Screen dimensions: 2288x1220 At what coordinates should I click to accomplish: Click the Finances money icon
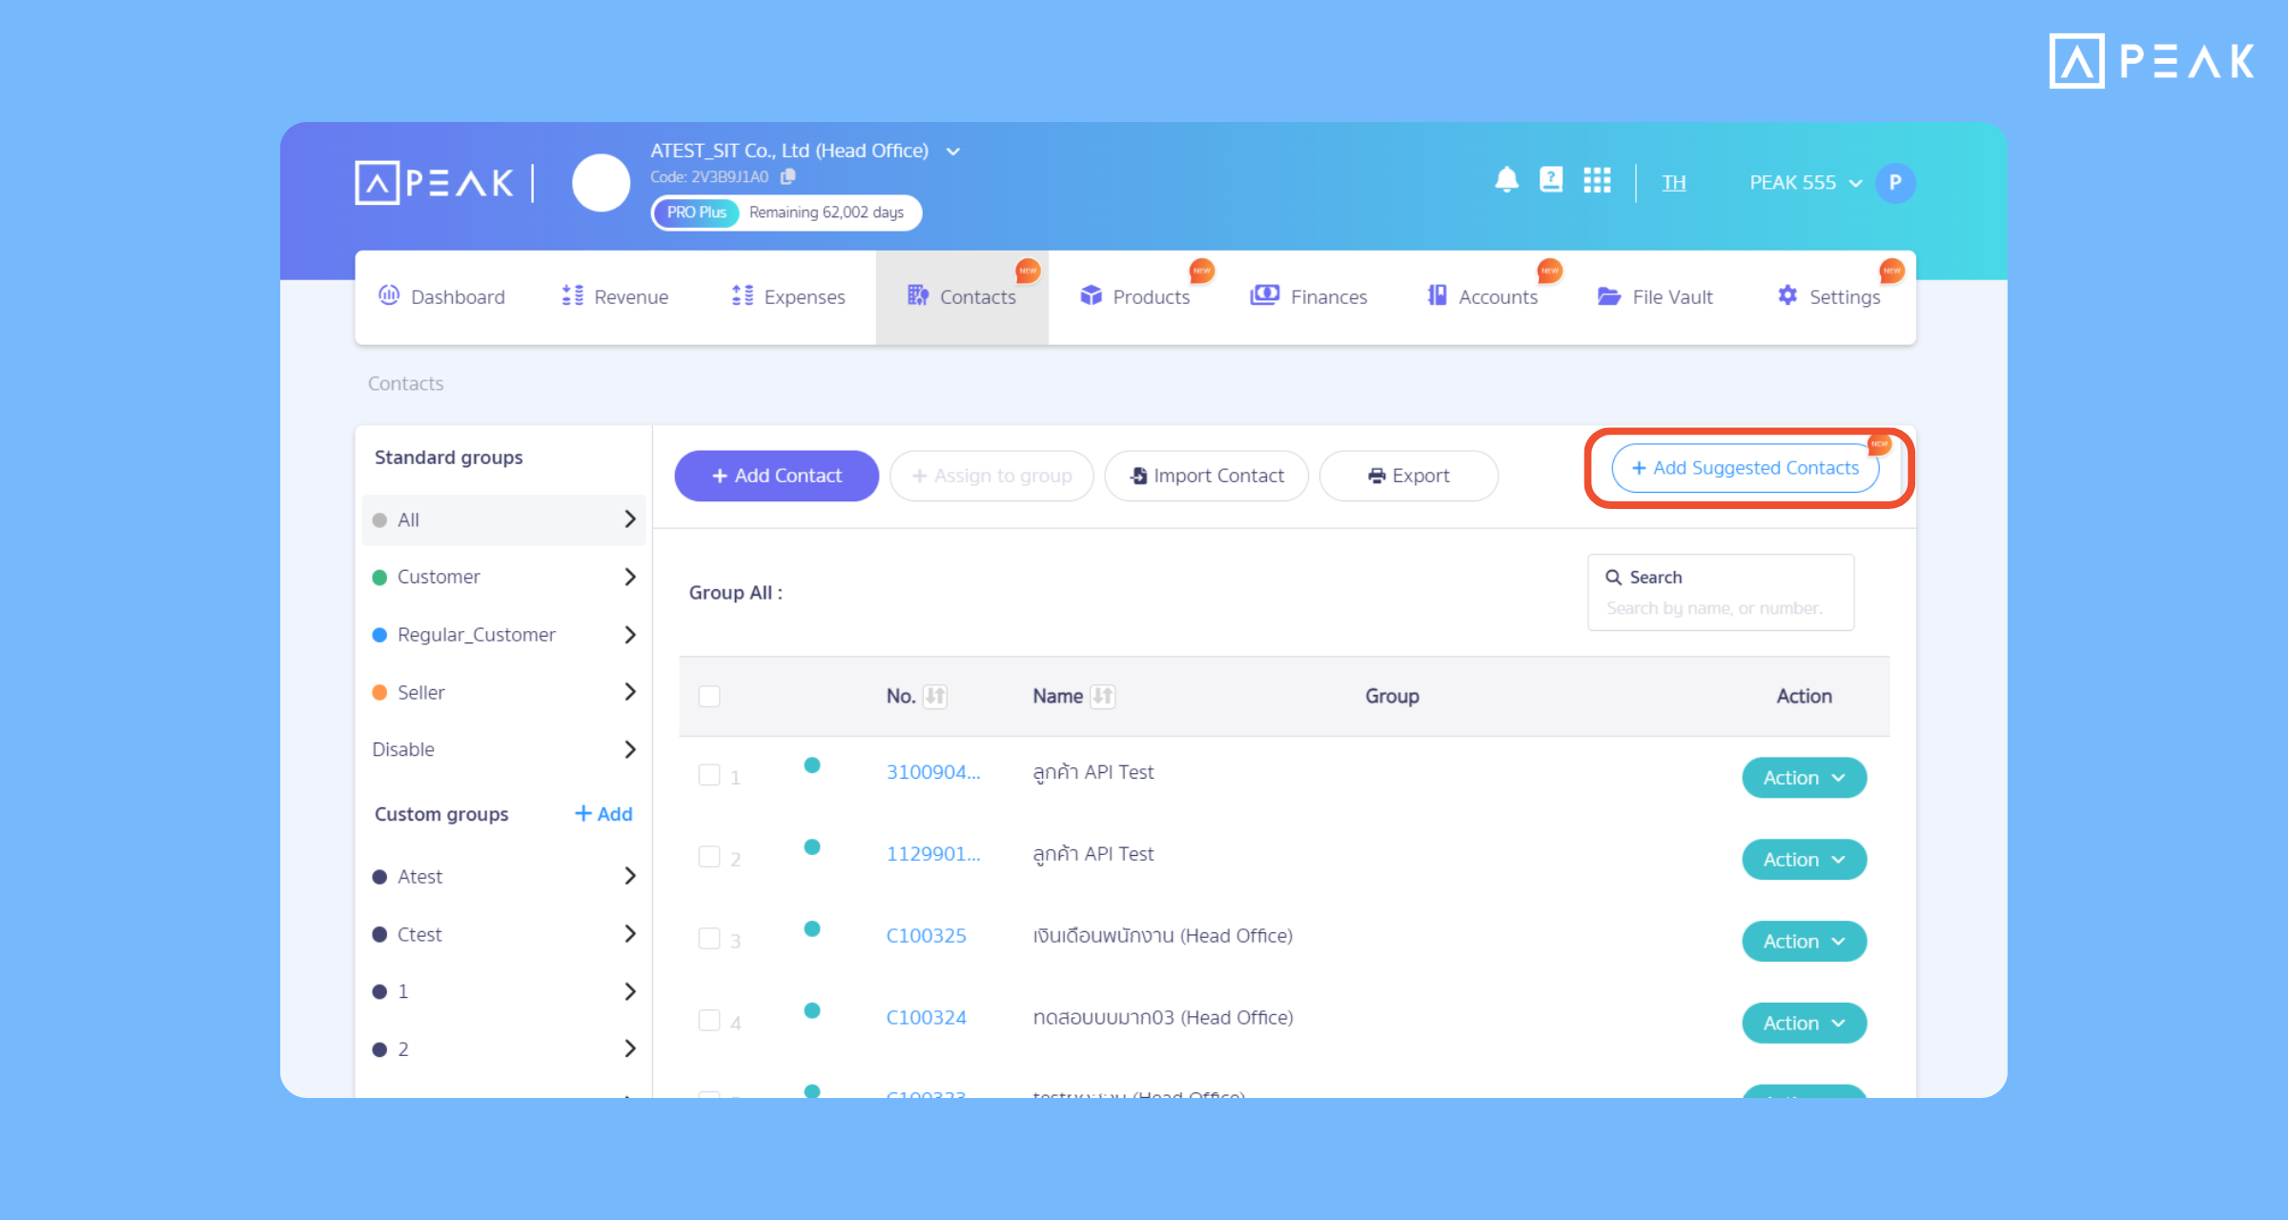click(x=1265, y=295)
